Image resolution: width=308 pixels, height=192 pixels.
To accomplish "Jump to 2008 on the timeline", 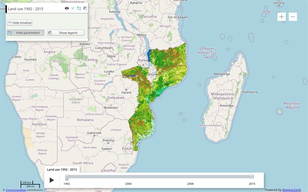I will (x=190, y=184).
